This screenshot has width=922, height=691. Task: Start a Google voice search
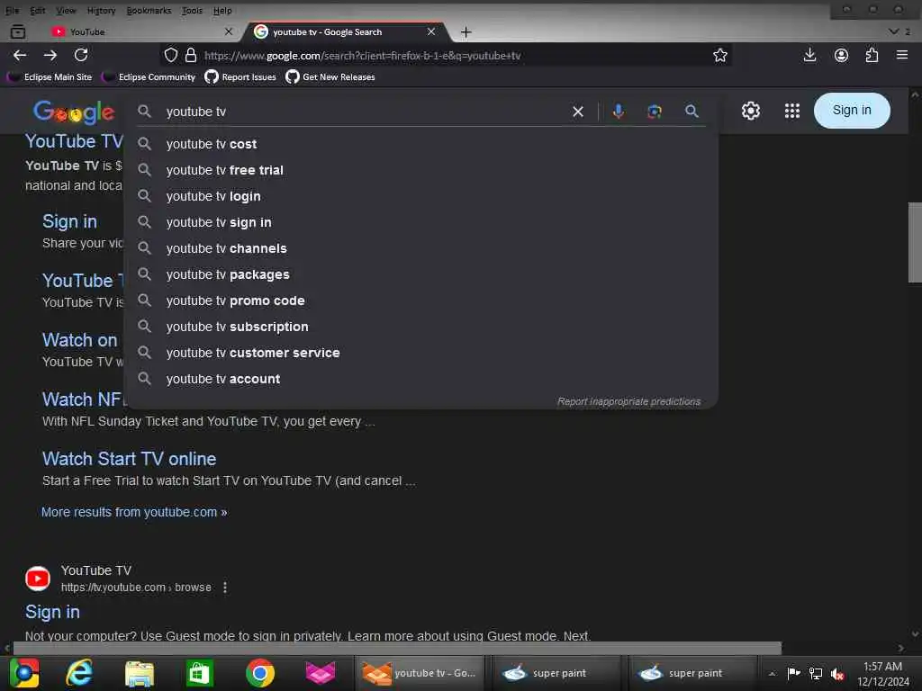click(618, 111)
